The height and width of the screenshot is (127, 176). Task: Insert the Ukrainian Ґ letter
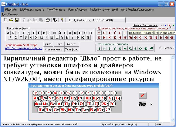click(115, 33)
